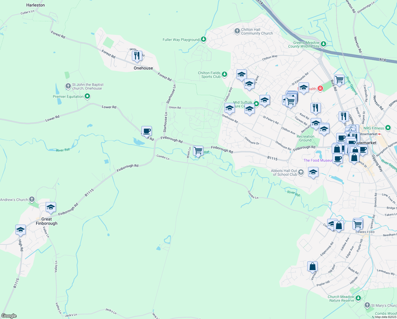Select the school marker on Union Rd at Onehouse Rd
Screen dimensions: 397x319
[230, 109]
